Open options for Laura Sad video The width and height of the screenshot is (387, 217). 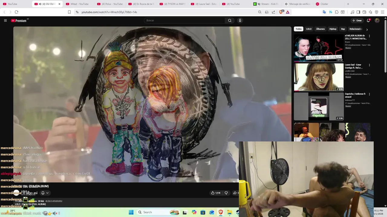point(369,65)
